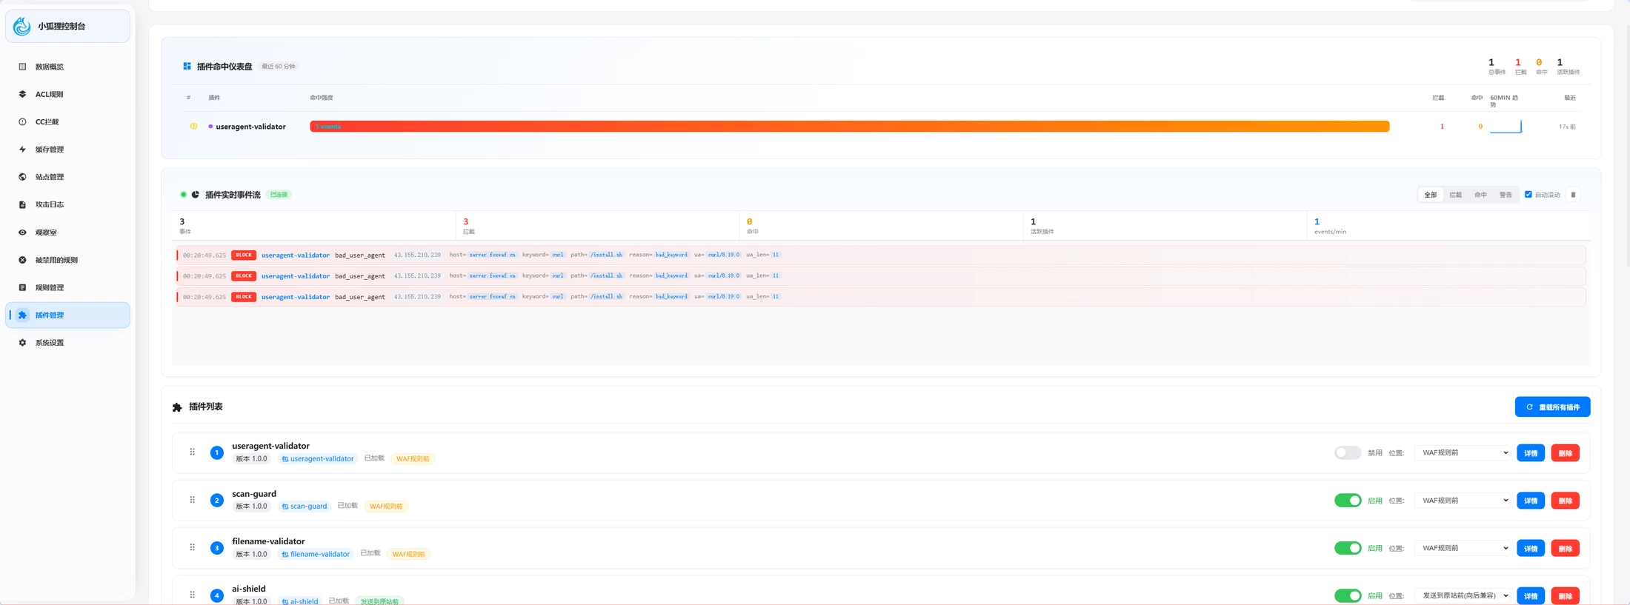Enable the useragent-validator plugin switch
The height and width of the screenshot is (605, 1630).
[1348, 452]
